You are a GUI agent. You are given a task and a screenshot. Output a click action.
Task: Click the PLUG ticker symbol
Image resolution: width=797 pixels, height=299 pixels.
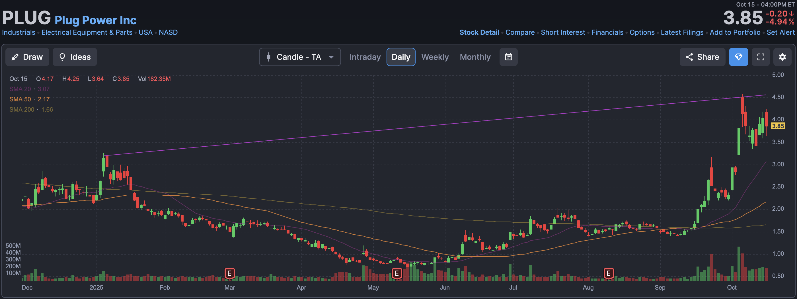(x=26, y=18)
